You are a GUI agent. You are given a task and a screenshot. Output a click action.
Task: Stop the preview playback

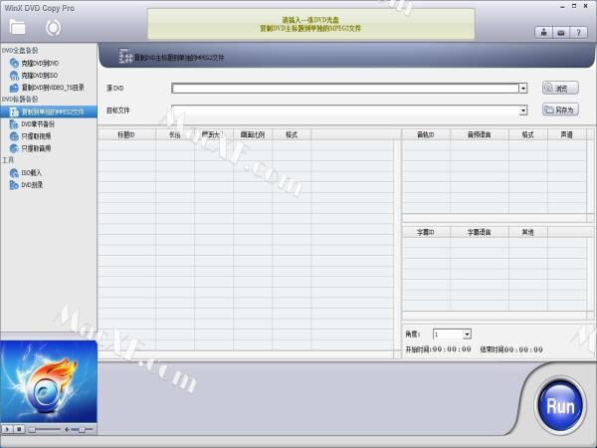(19, 429)
